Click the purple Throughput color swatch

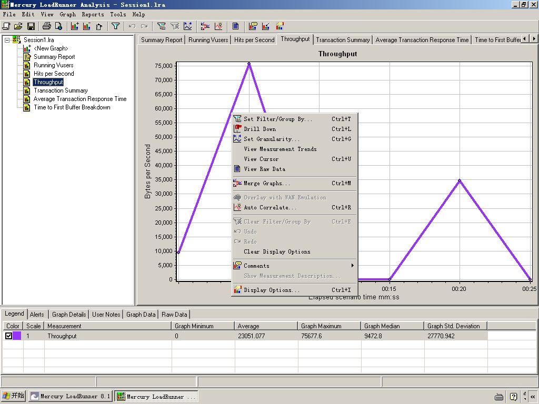17,336
